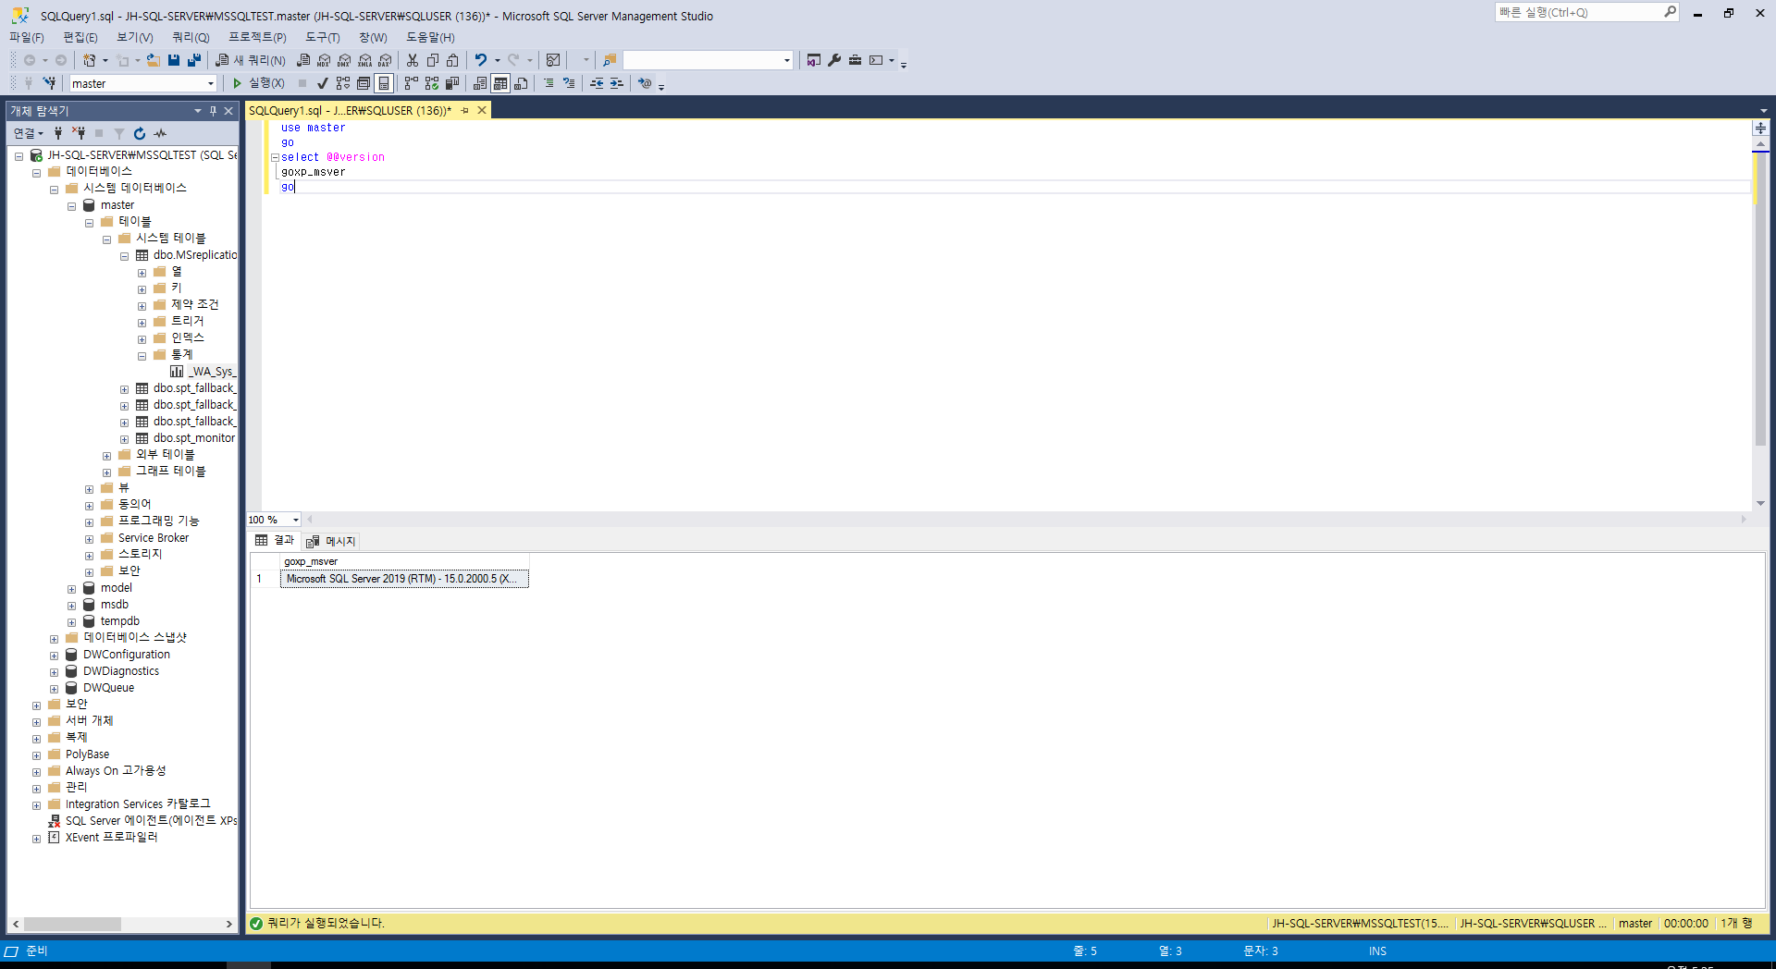Click the Copy icon in toolbar

[x=433, y=60]
